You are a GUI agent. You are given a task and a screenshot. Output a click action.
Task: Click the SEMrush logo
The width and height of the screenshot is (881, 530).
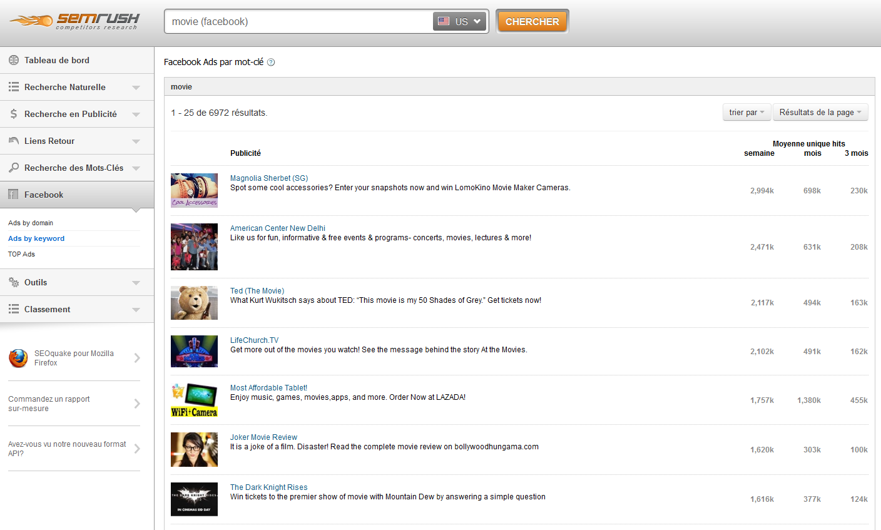pyautogui.click(x=74, y=21)
